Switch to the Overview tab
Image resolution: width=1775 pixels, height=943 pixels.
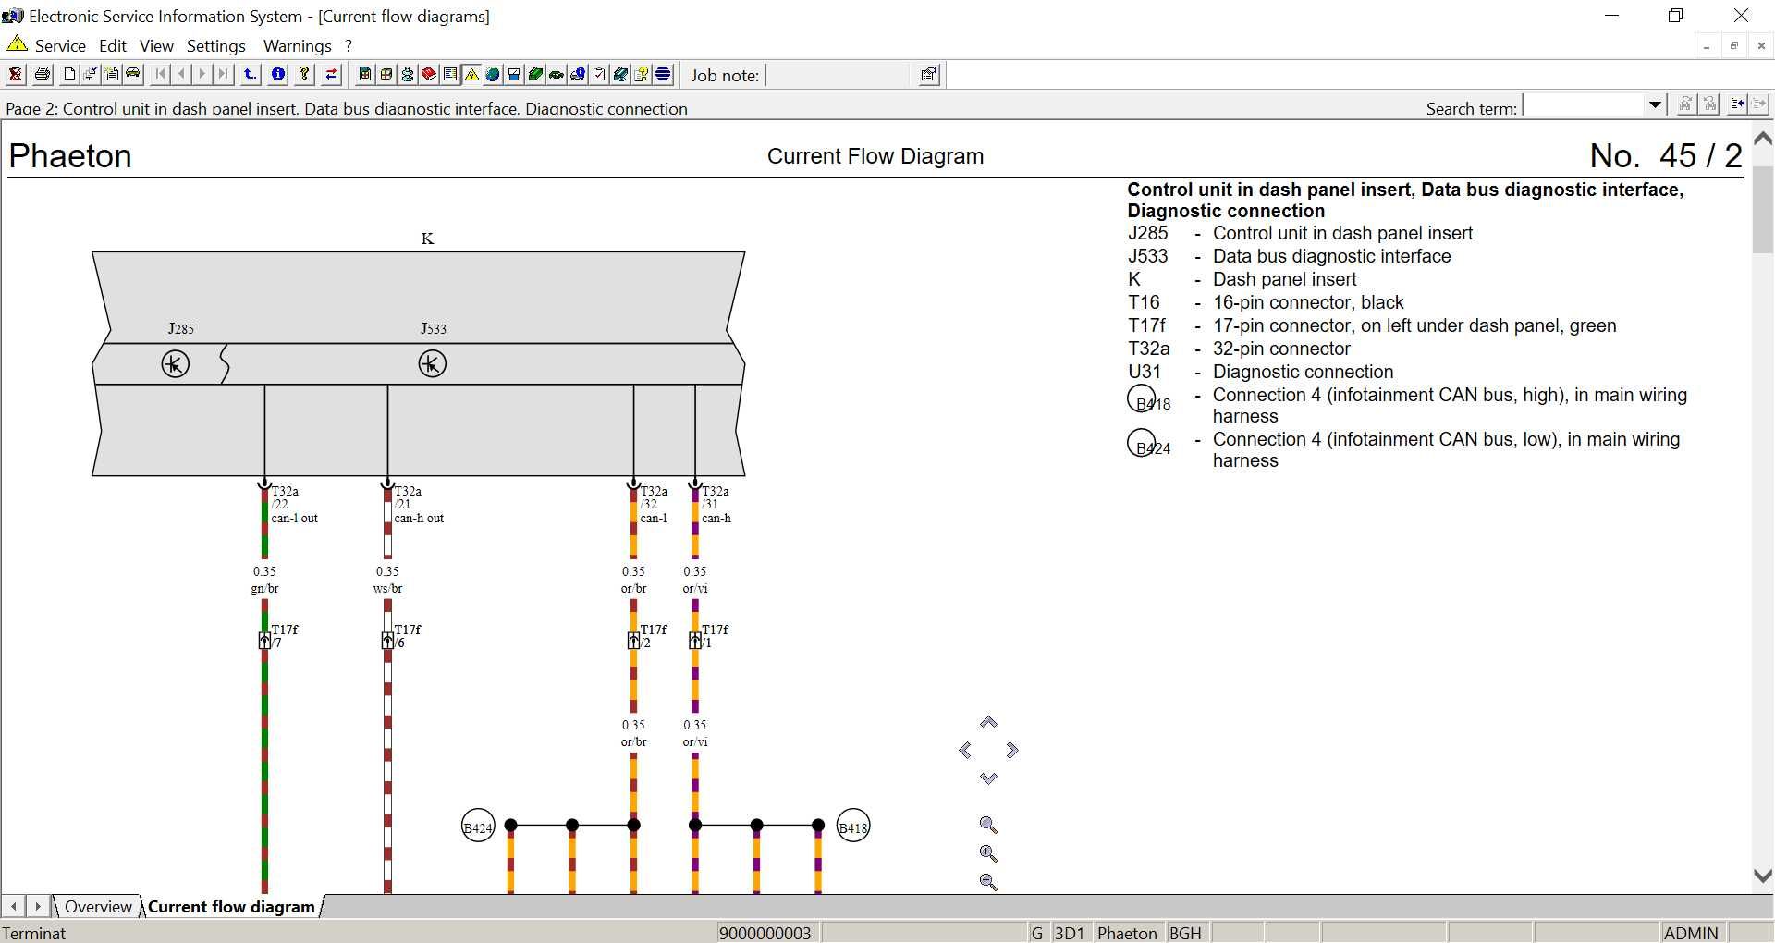(x=98, y=907)
